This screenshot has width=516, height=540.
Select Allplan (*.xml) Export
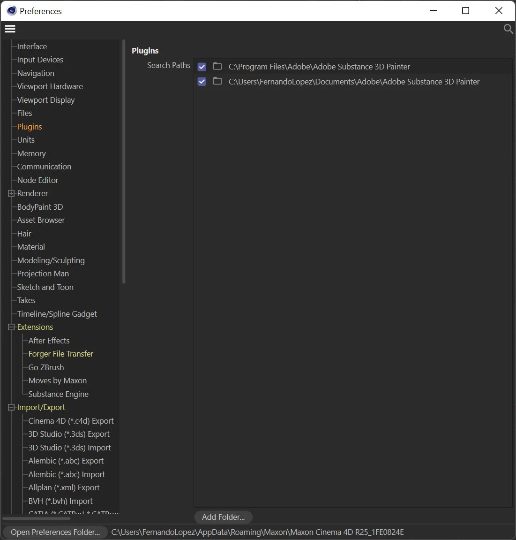64,487
